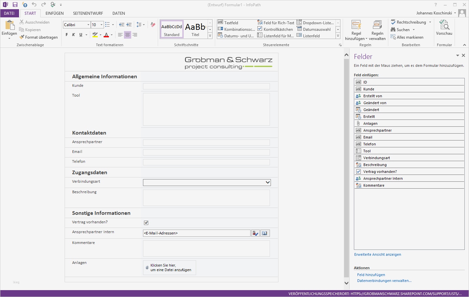
Task: Expand the font size dropdown
Action: pyautogui.click(x=101, y=25)
